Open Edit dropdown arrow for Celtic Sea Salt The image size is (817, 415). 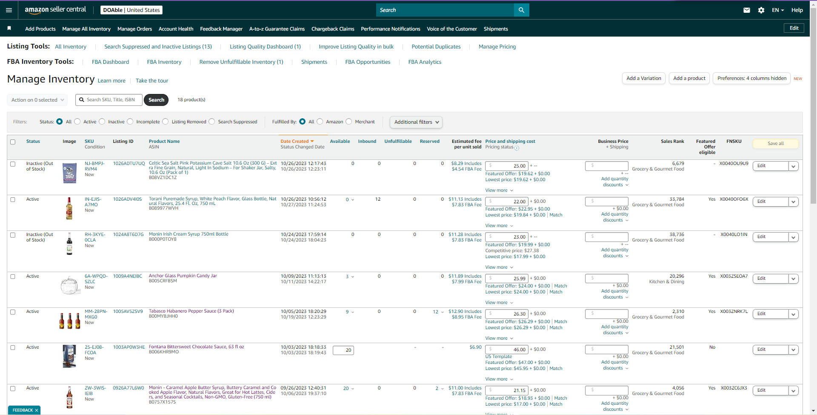(793, 166)
